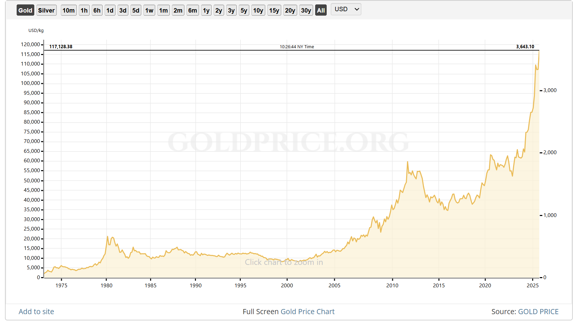Click the USD/kg axis unit label
578x325 pixels.
click(36, 30)
